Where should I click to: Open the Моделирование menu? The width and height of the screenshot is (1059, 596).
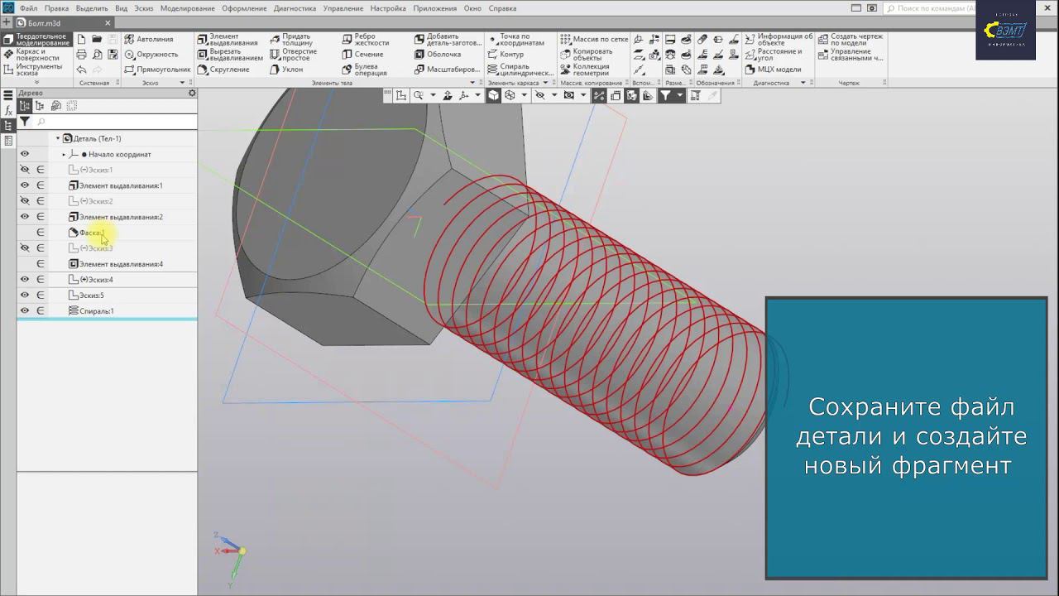tap(187, 8)
